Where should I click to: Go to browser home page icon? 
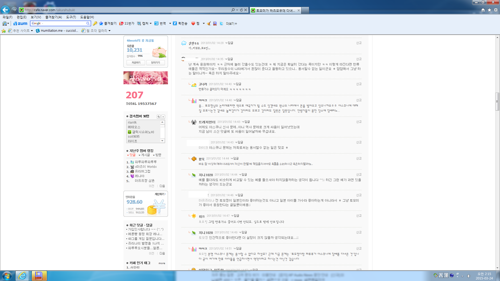point(483,10)
